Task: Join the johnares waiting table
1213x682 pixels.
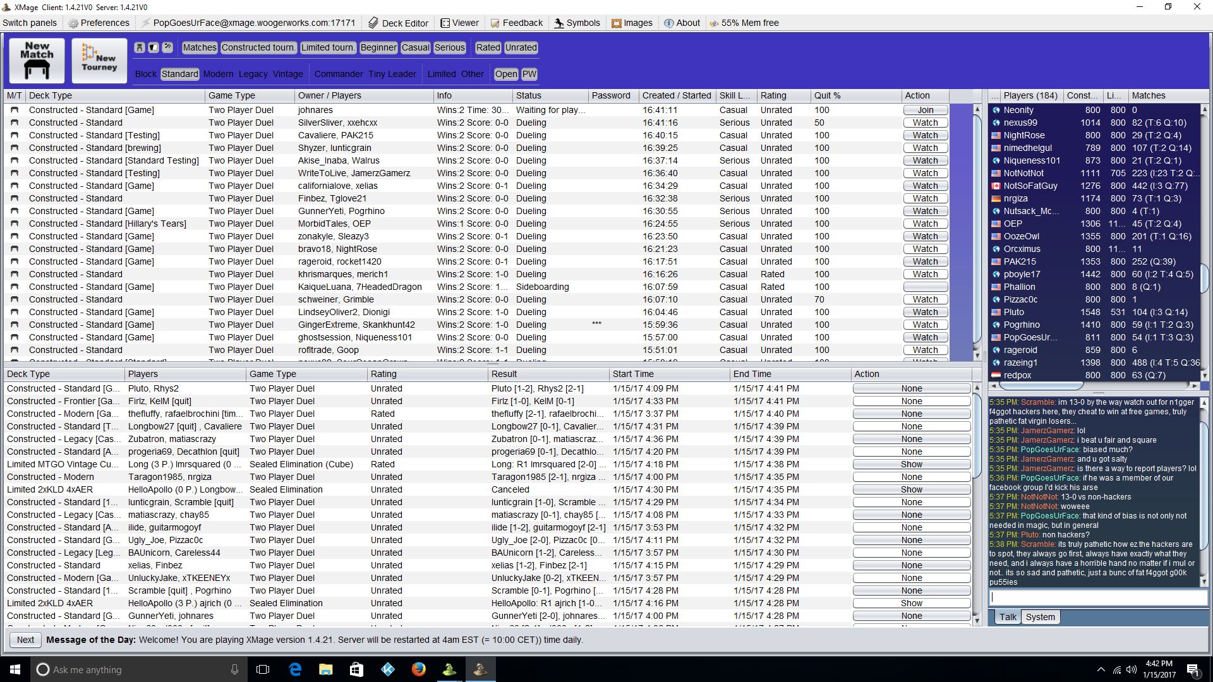Action: 925,110
